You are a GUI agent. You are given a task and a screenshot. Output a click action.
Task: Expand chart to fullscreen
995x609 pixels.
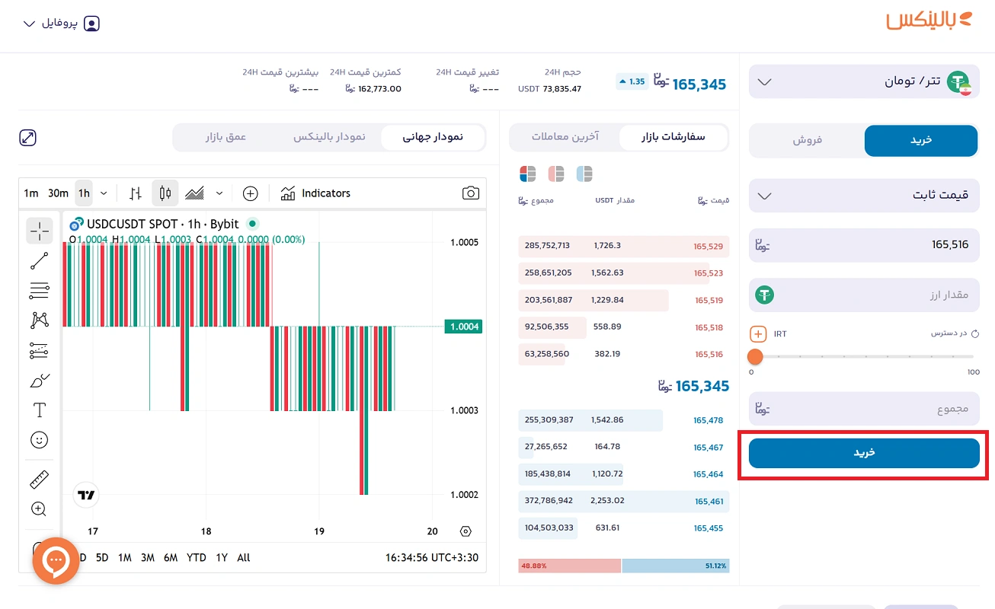(x=28, y=138)
